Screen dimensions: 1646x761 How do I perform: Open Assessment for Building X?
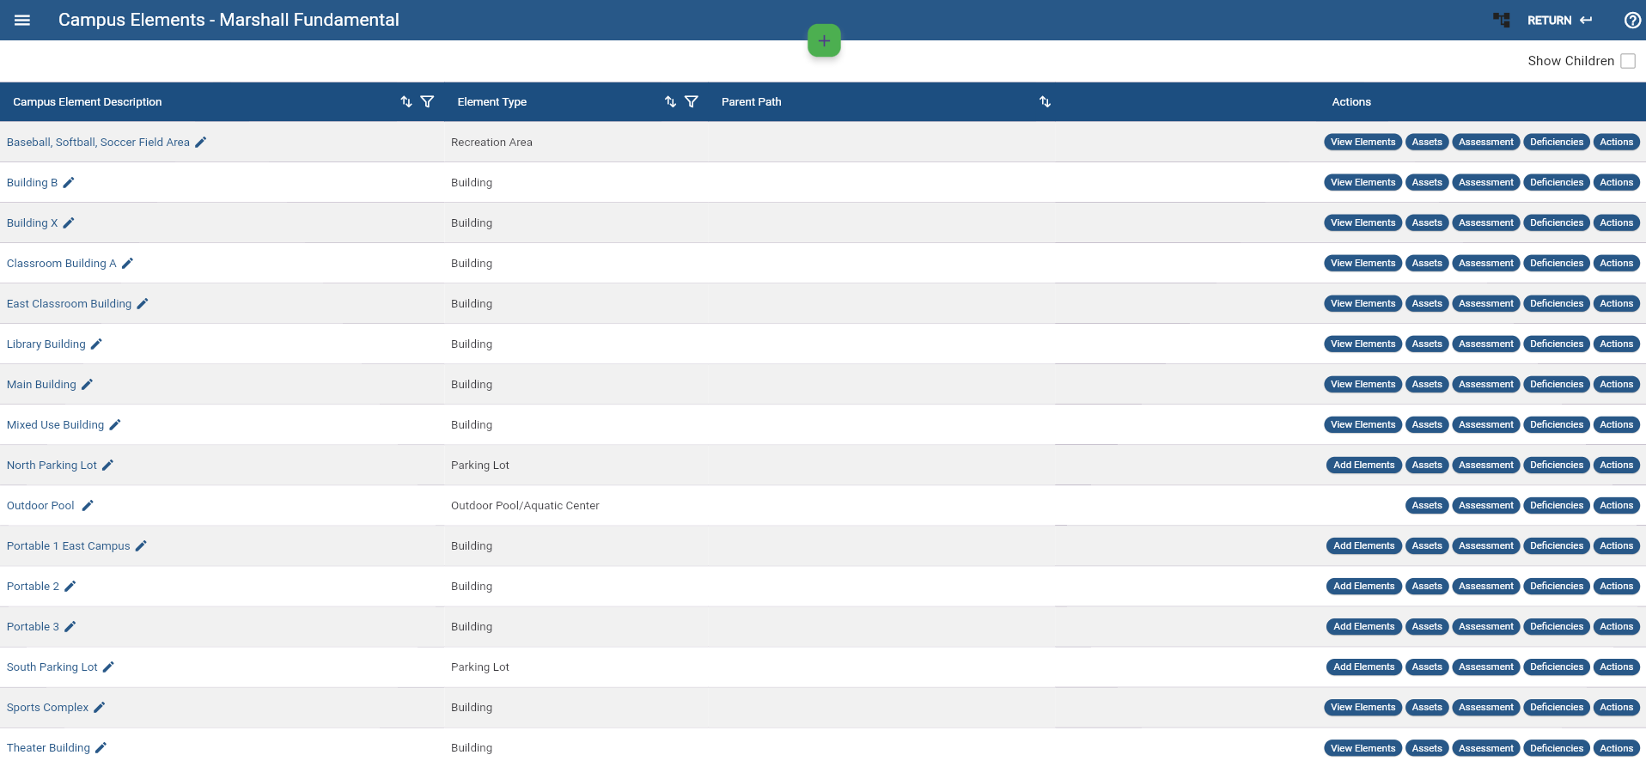coord(1486,222)
